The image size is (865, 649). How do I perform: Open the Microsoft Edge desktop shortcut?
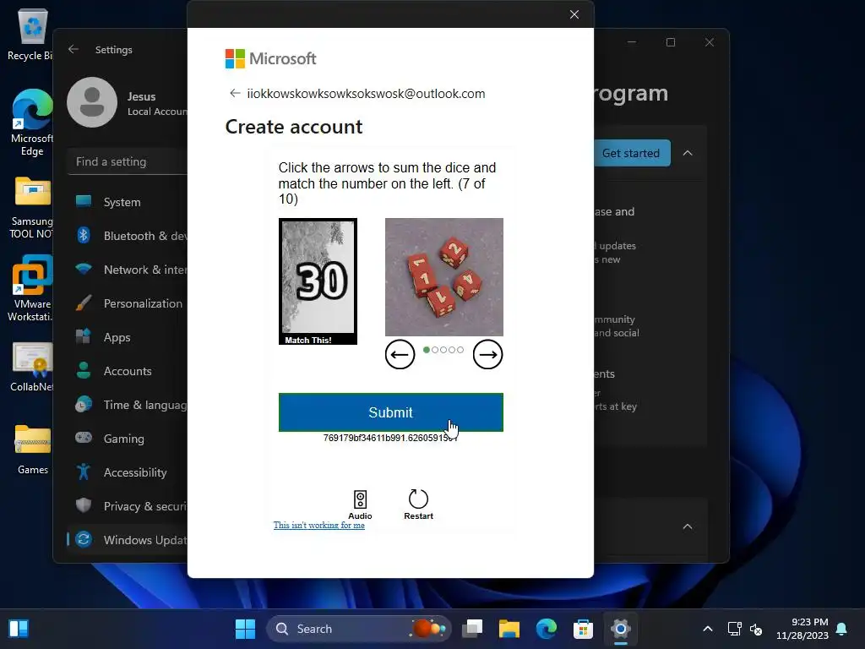(32, 122)
